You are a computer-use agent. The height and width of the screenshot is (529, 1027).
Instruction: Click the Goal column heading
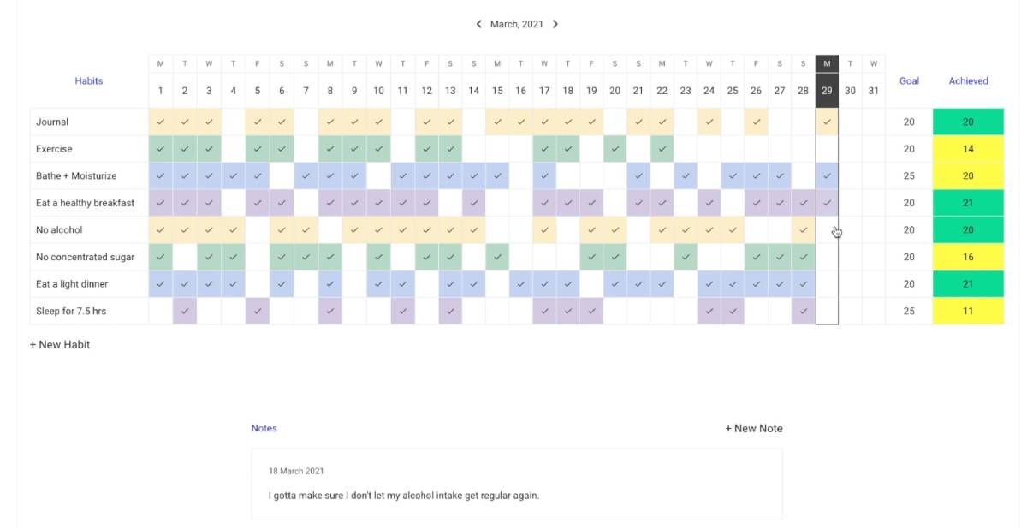click(909, 81)
